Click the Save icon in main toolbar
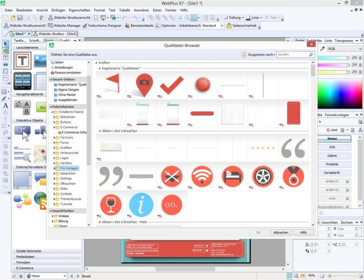 [x=20, y=18]
